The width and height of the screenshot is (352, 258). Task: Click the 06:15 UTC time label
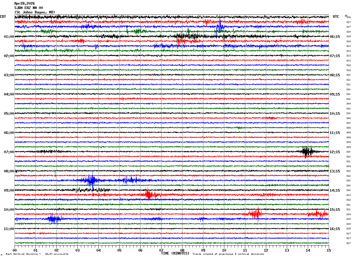(335, 37)
